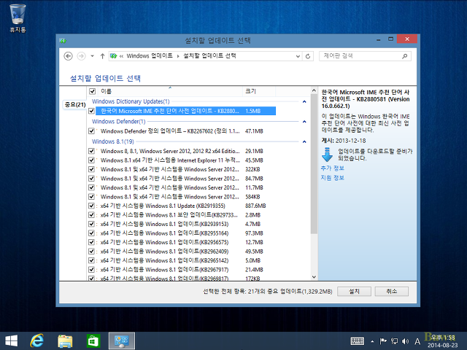This screenshot has height=350, width=467.
Task: Open the 추가 정보 link
Action: tap(333, 168)
